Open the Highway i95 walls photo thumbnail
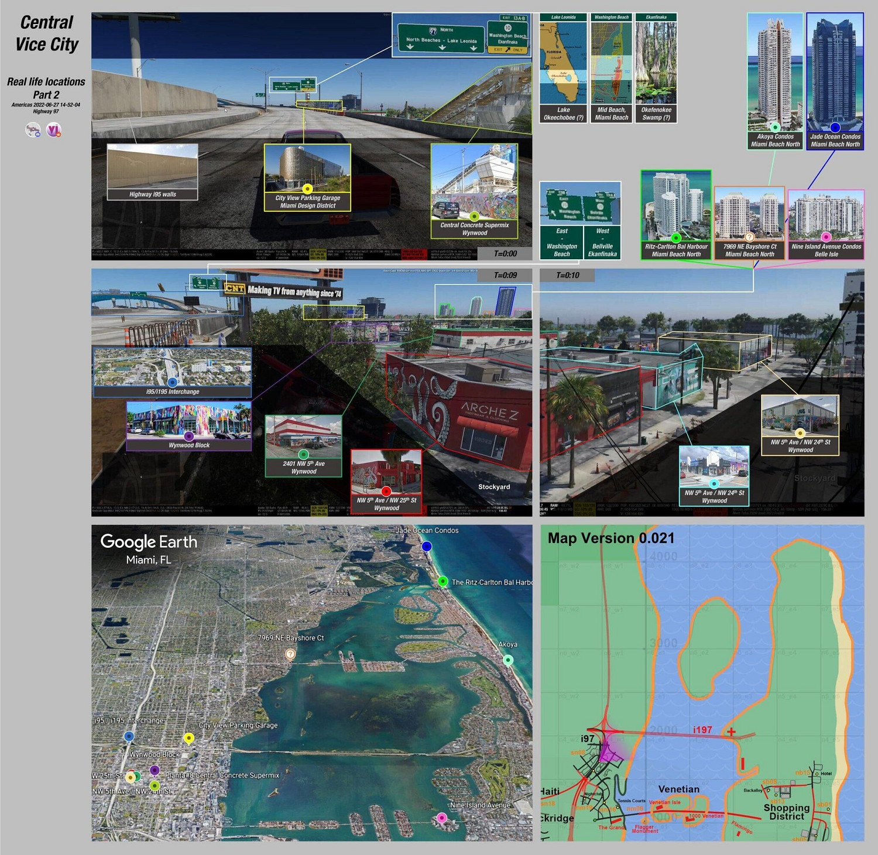The height and width of the screenshot is (855, 878). coord(152,167)
